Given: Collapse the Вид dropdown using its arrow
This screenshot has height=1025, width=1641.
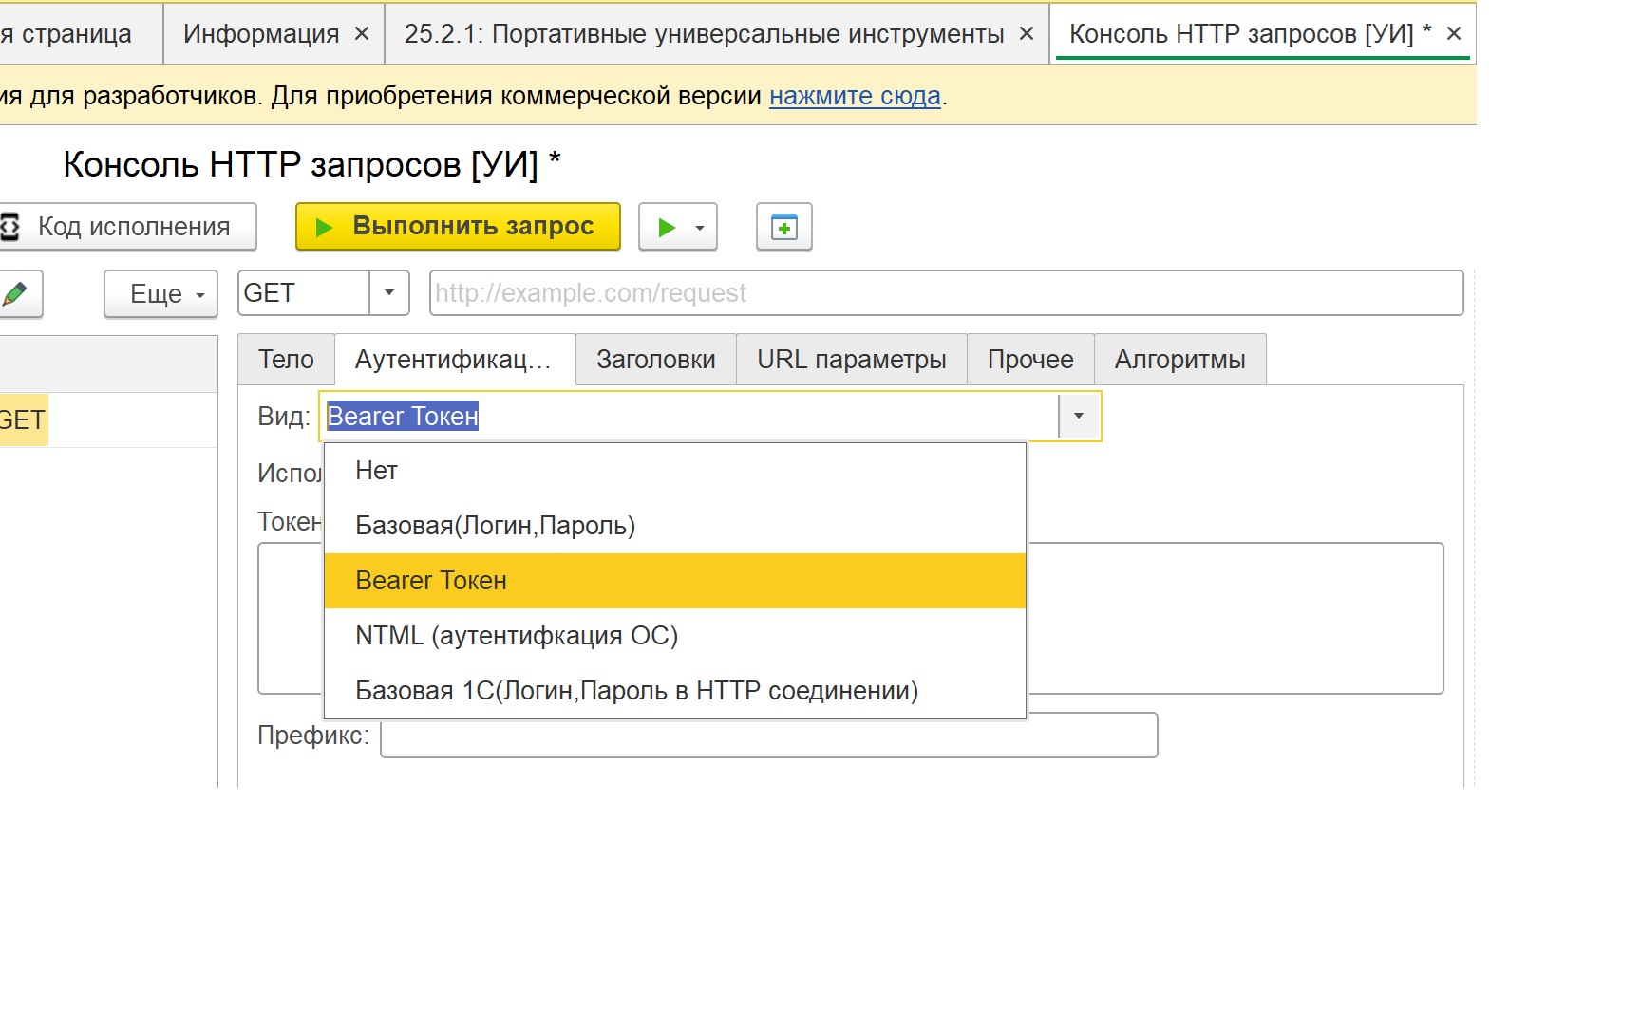Looking at the screenshot, I should click(1079, 417).
